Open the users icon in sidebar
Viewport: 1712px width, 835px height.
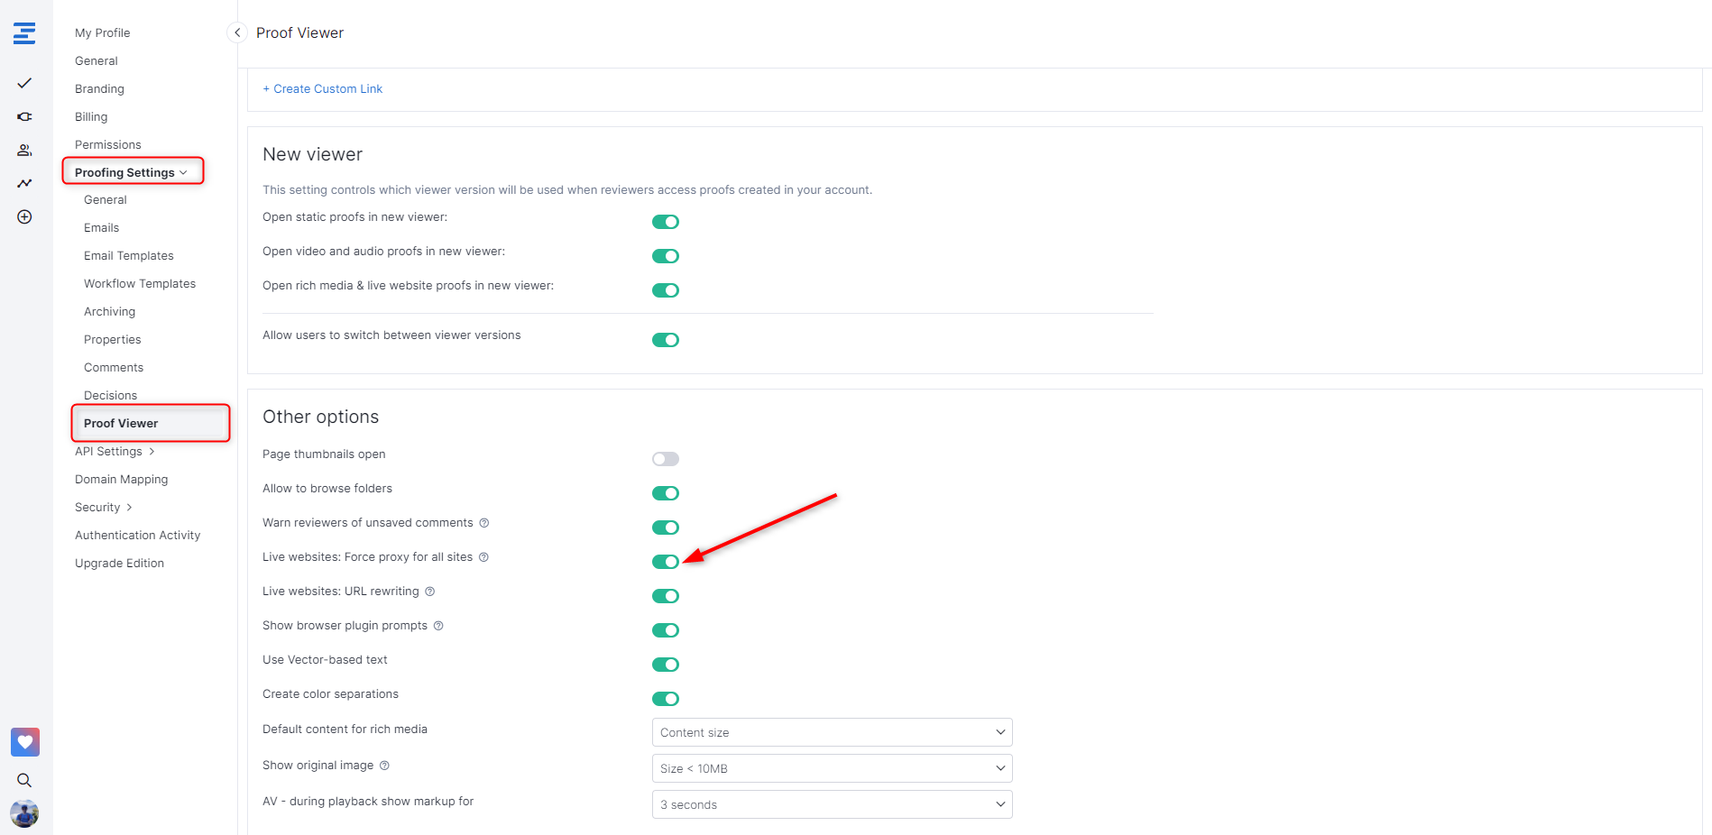[24, 150]
